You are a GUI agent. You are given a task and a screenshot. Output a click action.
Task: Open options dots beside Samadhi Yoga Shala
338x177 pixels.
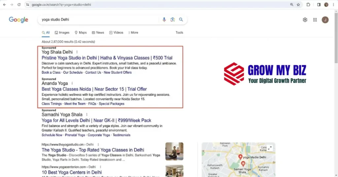pos(87,115)
